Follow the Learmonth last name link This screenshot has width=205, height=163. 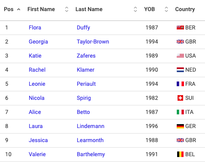point(90,140)
